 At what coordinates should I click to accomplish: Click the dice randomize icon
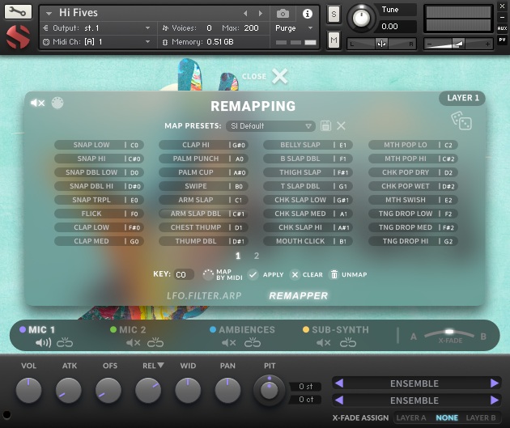pyautogui.click(x=461, y=121)
